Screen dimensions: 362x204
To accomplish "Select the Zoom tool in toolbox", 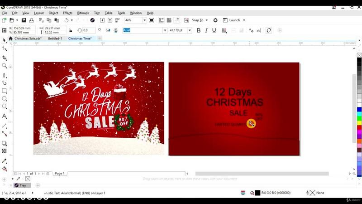I will click(5, 66).
